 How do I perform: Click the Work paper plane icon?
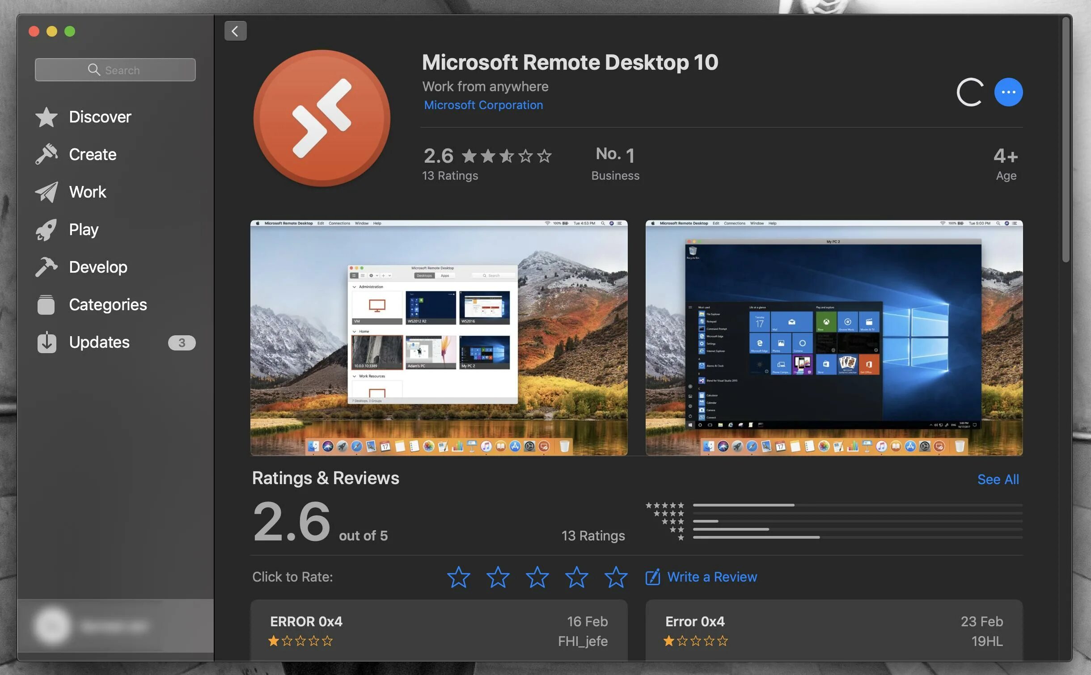[47, 192]
